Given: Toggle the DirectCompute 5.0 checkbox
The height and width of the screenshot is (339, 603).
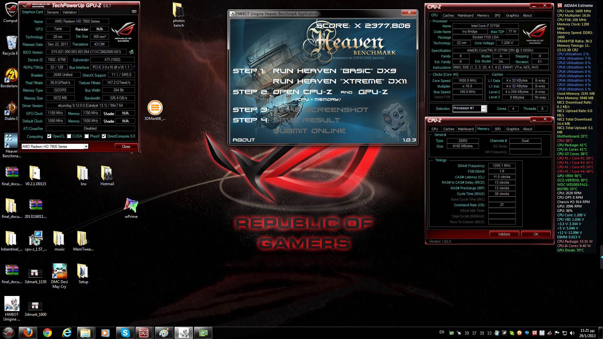Looking at the screenshot, I should coord(104,136).
